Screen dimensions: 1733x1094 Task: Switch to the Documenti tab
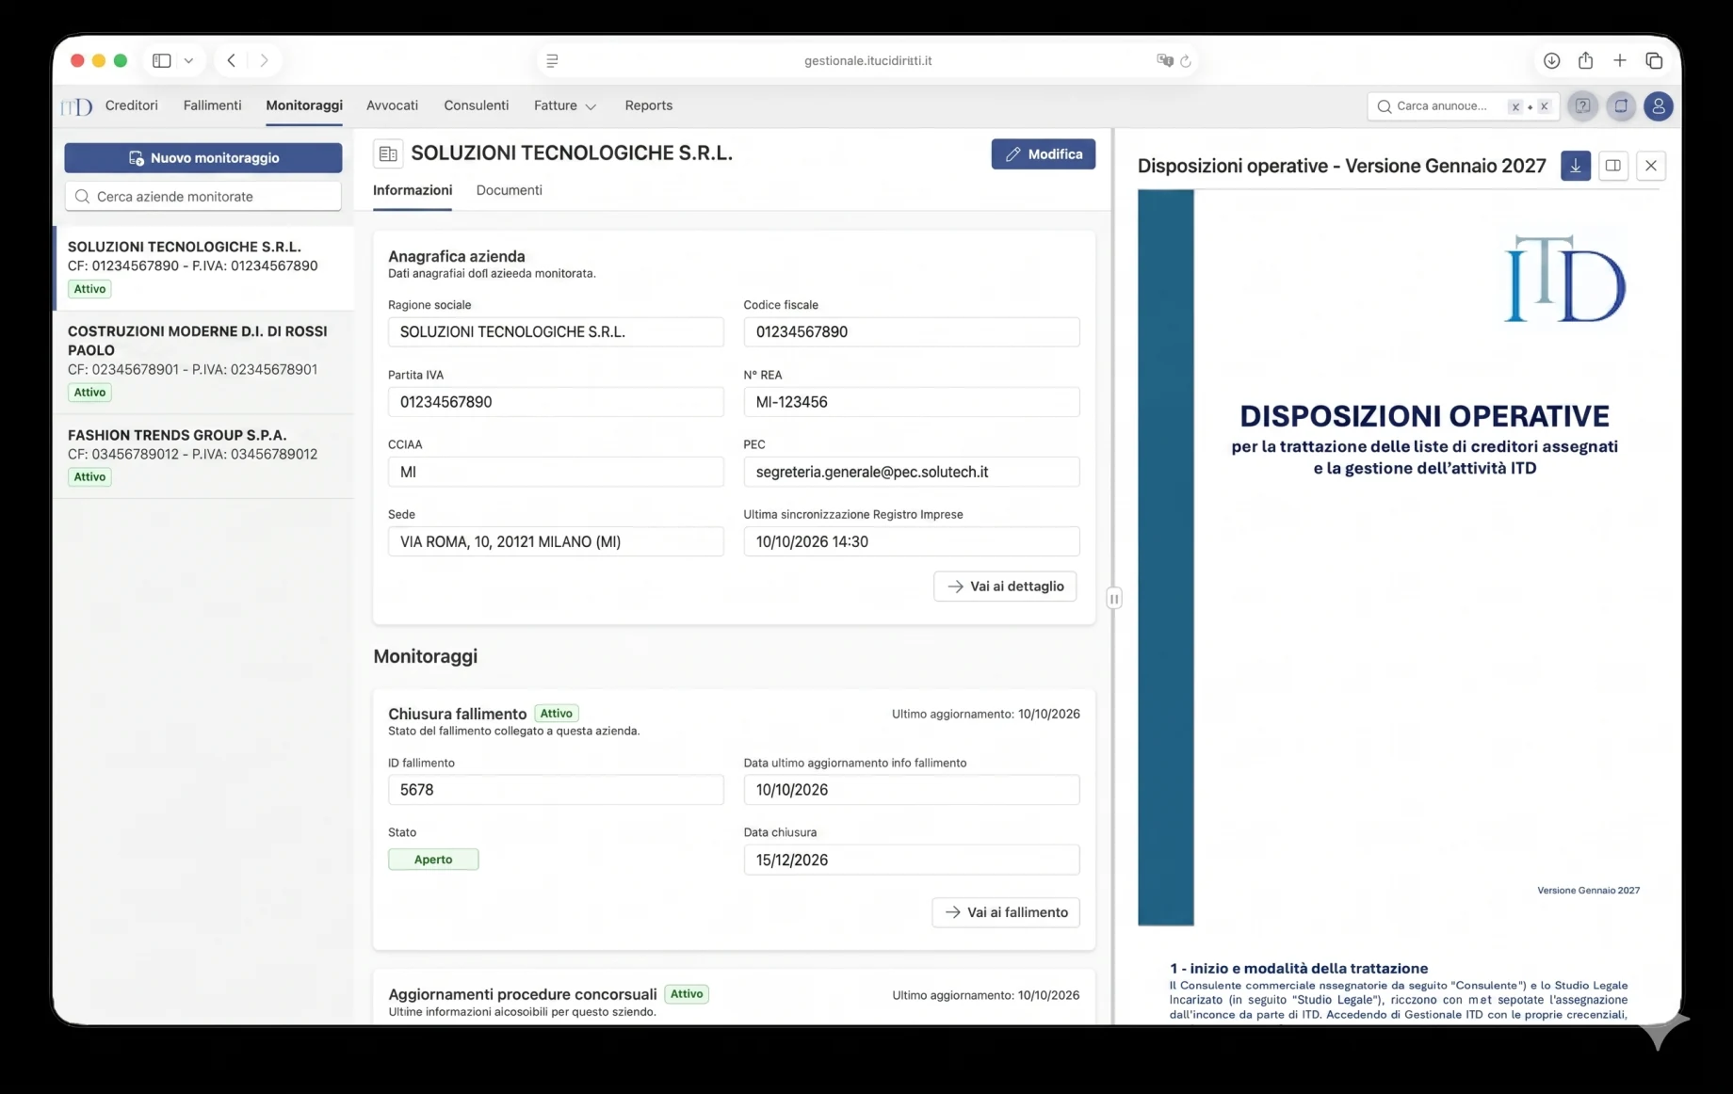tap(509, 190)
